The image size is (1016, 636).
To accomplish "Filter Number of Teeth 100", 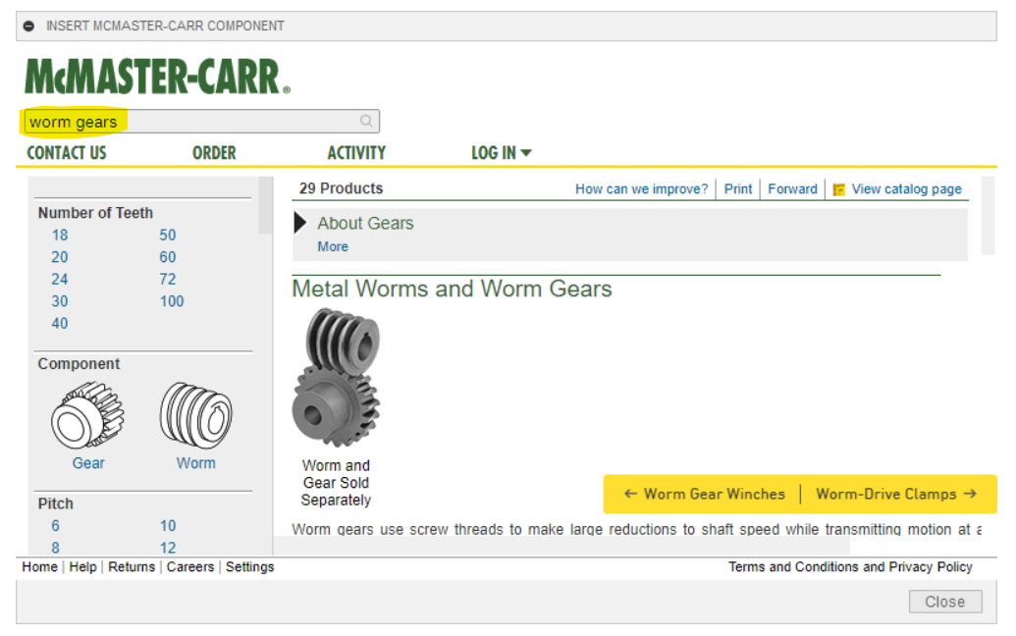I will click(x=172, y=301).
